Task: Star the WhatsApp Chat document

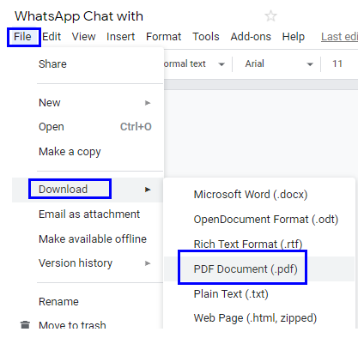Action: coord(270,16)
